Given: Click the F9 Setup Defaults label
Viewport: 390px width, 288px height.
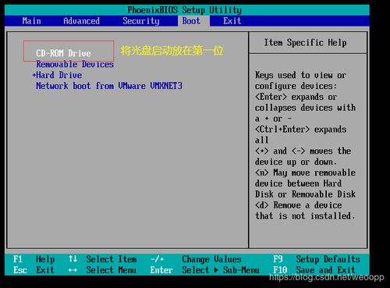Looking at the screenshot, I should coord(317,259).
